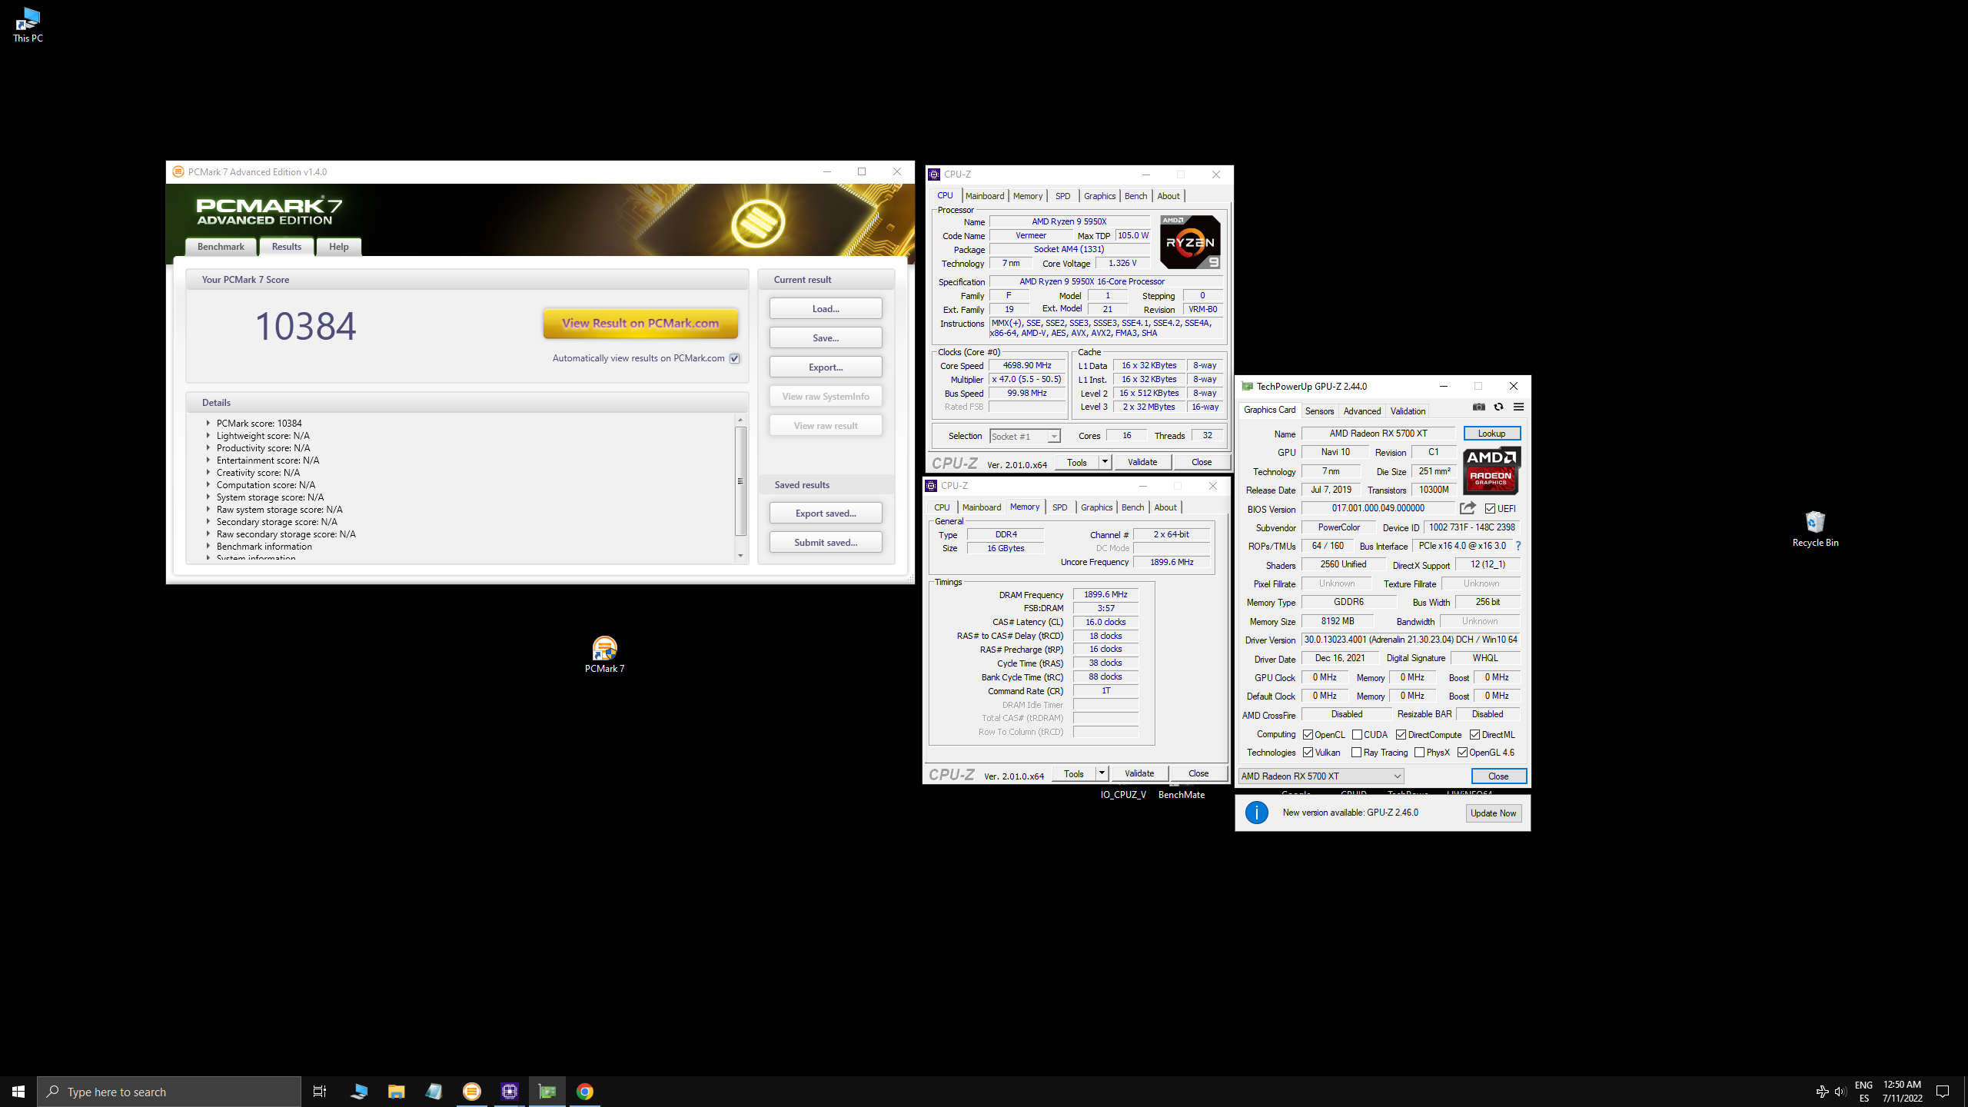1968x1107 pixels.
Task: Open Tools dropdown arrow in lower CPU-Z
Action: (1102, 773)
